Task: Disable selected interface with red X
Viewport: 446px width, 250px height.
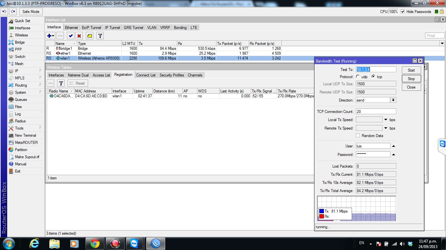Action: (79, 36)
